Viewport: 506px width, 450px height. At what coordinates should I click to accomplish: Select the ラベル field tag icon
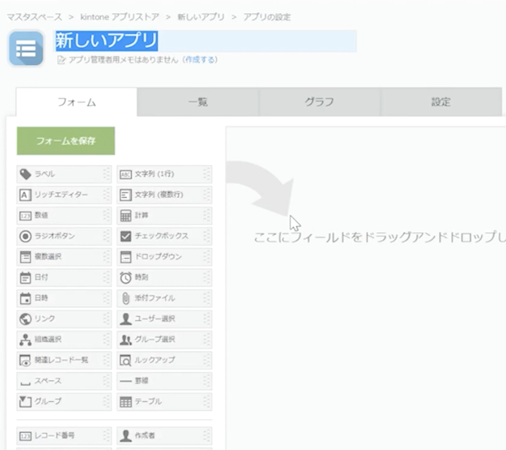[25, 174]
